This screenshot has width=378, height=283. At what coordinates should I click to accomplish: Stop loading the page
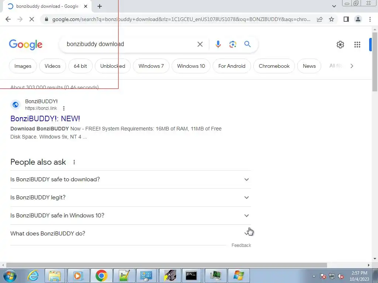click(32, 19)
